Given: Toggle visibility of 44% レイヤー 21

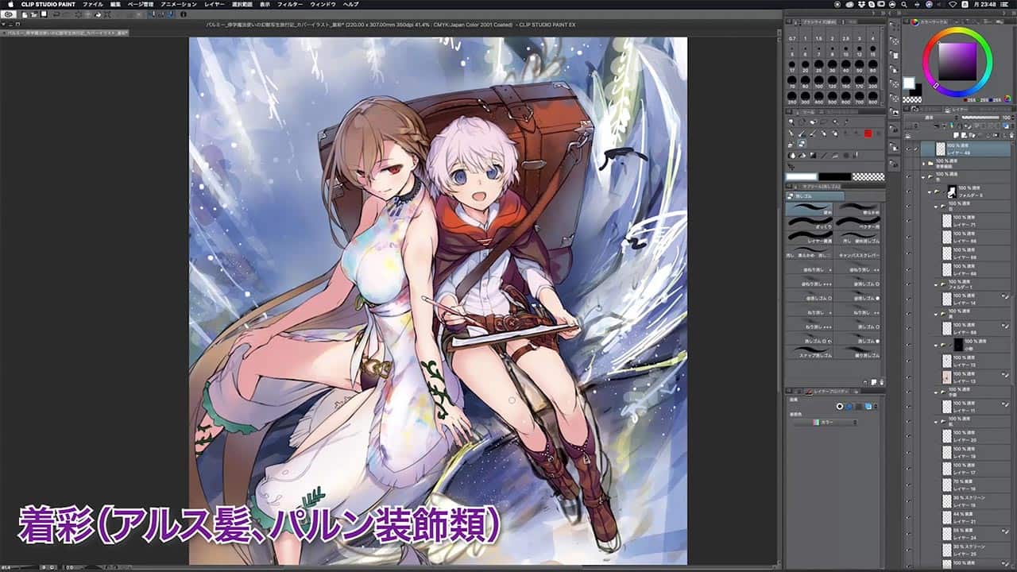Looking at the screenshot, I should tap(909, 516).
